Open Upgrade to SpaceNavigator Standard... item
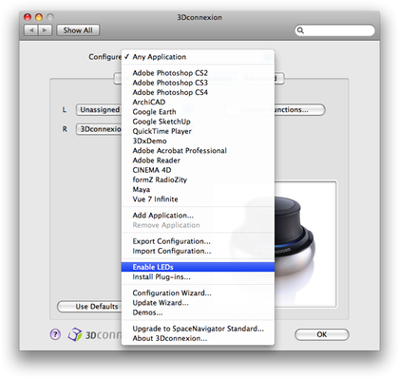Screen dimensions: 399x378 point(198,329)
